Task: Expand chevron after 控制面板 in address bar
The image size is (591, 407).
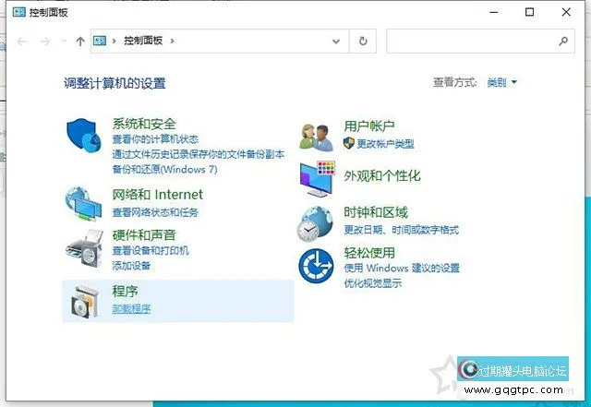Action: click(x=172, y=41)
